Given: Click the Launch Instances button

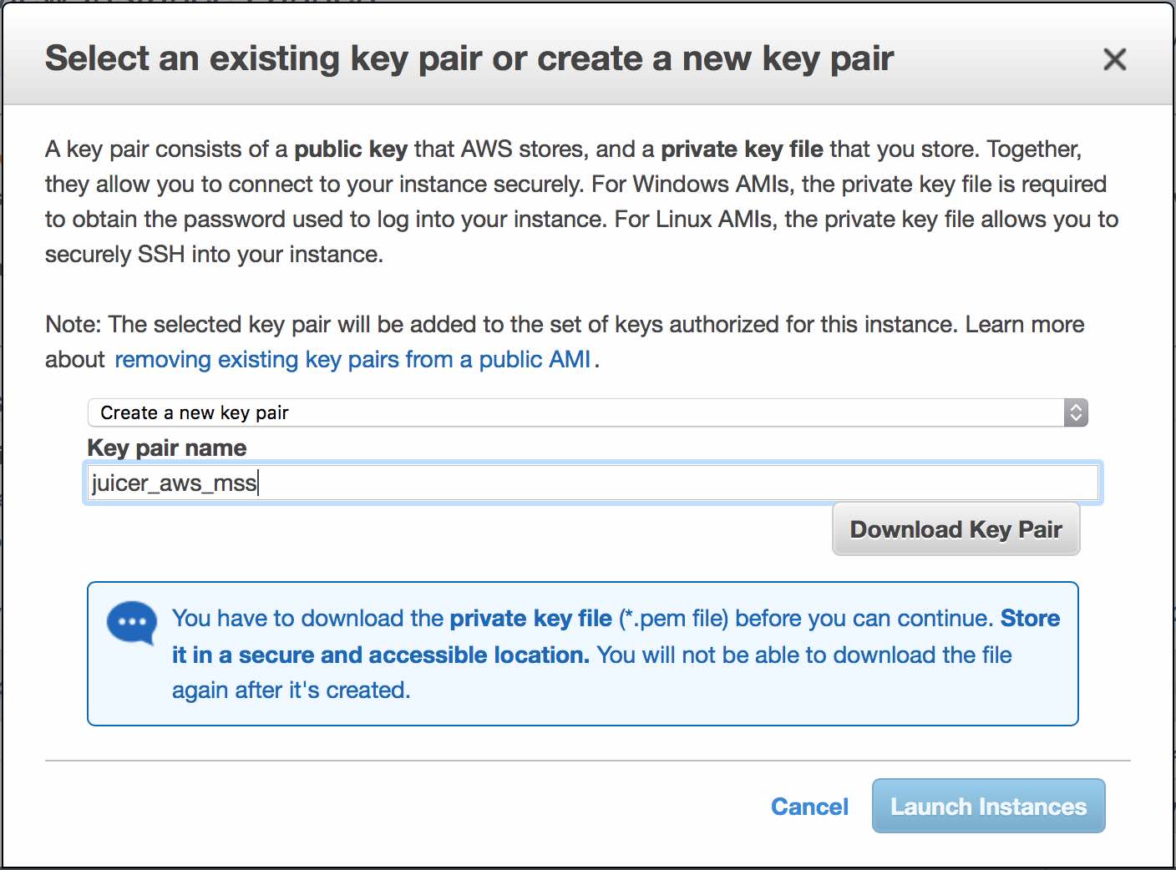Looking at the screenshot, I should click(988, 807).
